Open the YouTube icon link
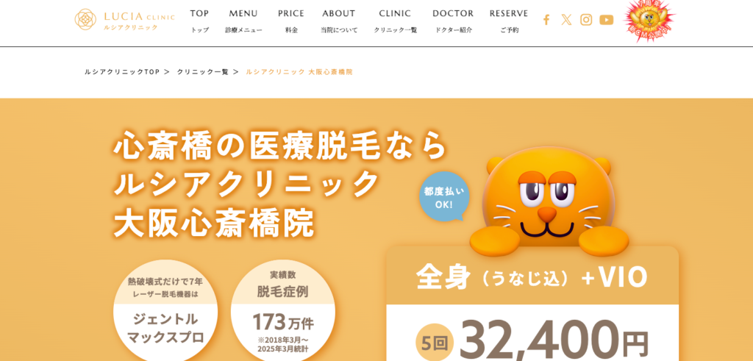This screenshot has height=361, width=753. pyautogui.click(x=606, y=20)
